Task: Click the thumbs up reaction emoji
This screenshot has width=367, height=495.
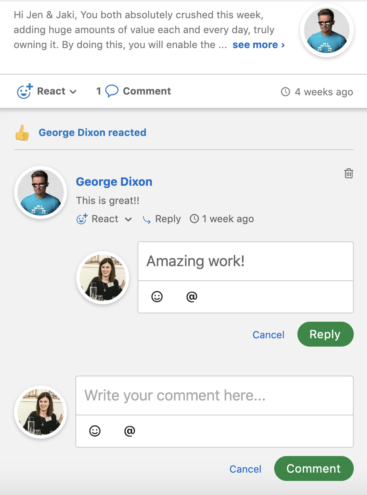Action: coord(22,133)
